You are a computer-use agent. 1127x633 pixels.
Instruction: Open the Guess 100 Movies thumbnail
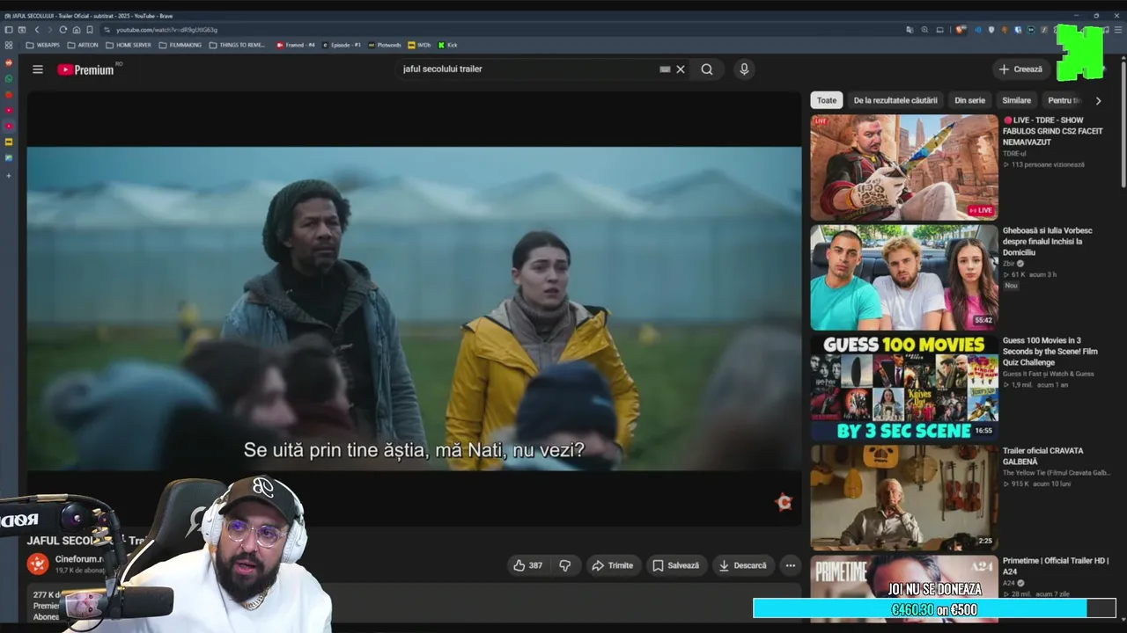tap(904, 388)
